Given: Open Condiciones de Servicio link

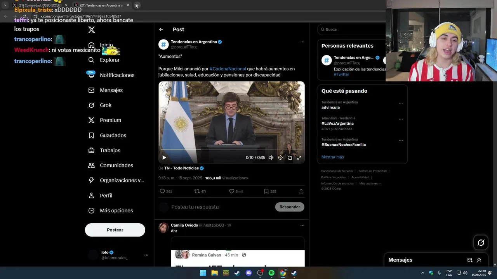Looking at the screenshot, I should point(337,171).
